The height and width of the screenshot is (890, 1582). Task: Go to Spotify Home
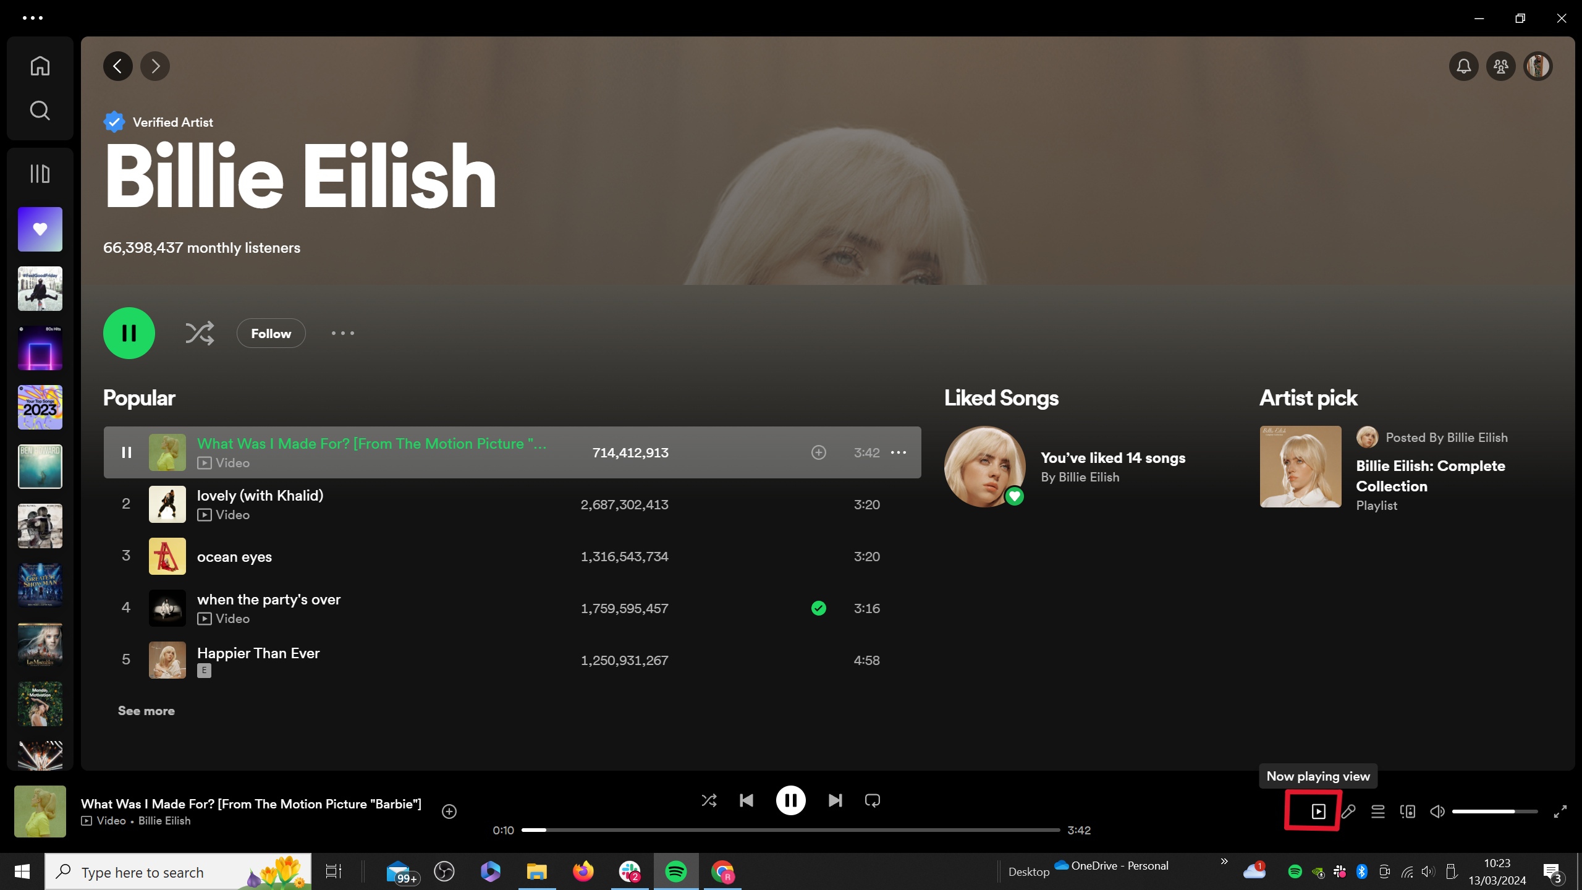40,66
